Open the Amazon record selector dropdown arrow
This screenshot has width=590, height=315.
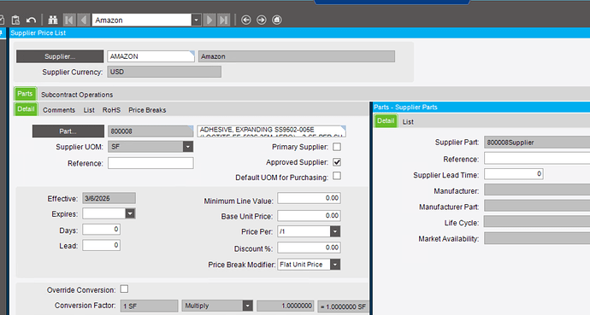pos(197,20)
